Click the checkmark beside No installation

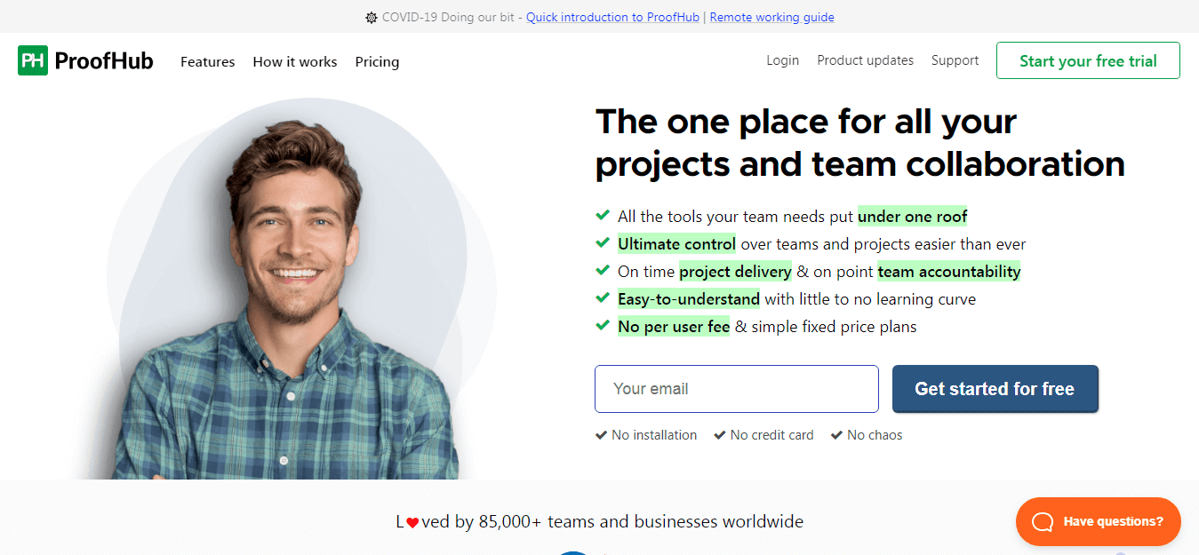tap(601, 435)
